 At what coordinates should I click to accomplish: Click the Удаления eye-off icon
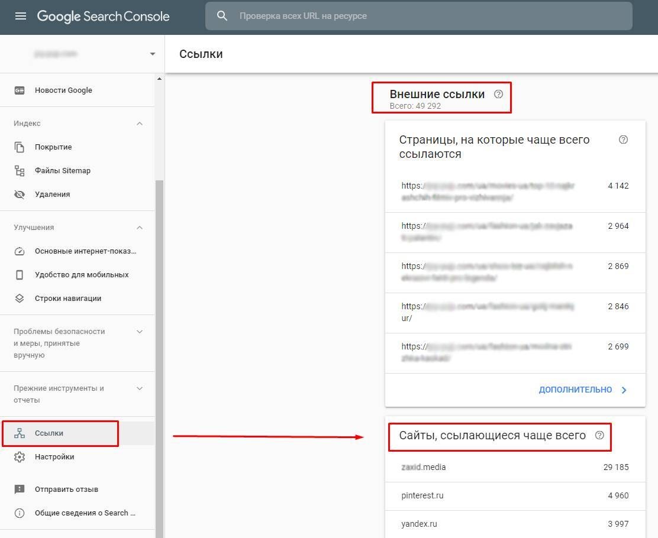pyautogui.click(x=21, y=194)
